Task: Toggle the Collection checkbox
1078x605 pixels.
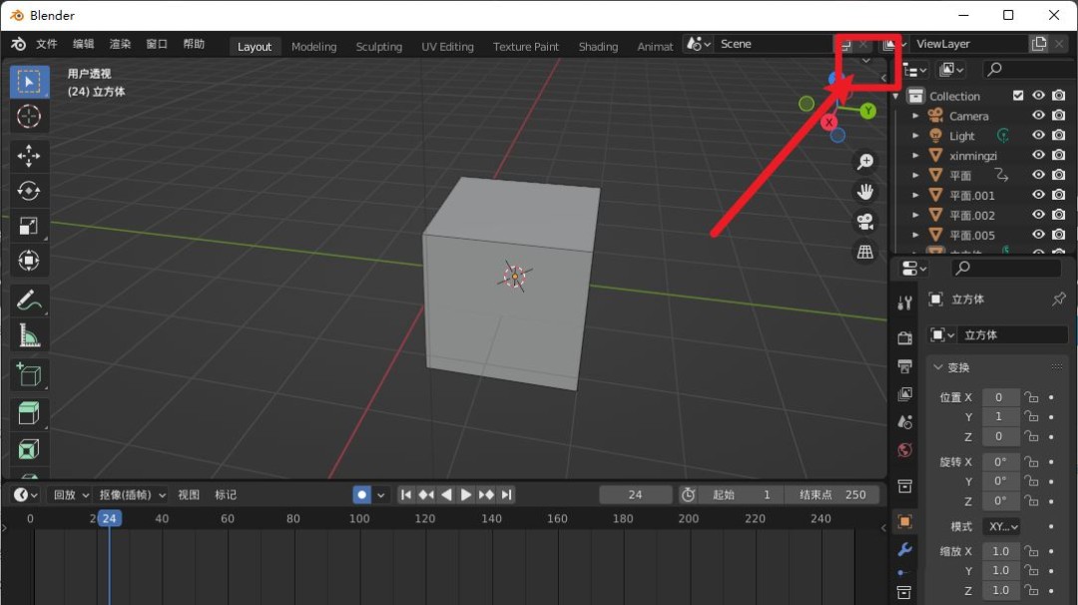Action: 1019,96
